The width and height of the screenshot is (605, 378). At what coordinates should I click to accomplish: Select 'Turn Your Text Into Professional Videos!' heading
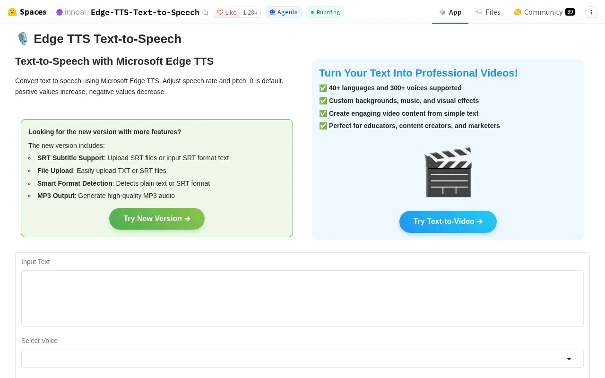(x=418, y=73)
